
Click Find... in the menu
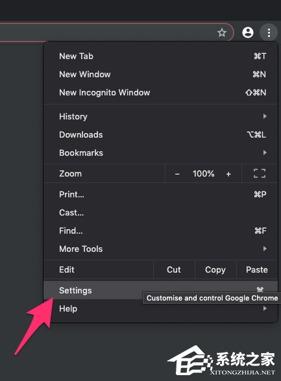160,230
